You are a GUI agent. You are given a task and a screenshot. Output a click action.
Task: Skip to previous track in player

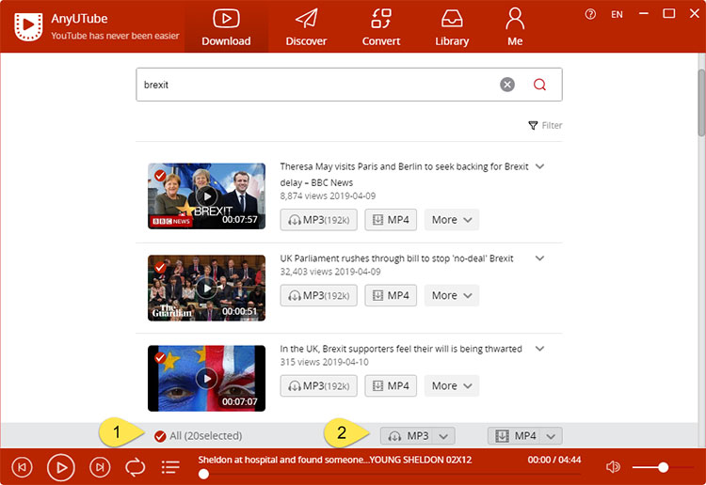tap(22, 467)
